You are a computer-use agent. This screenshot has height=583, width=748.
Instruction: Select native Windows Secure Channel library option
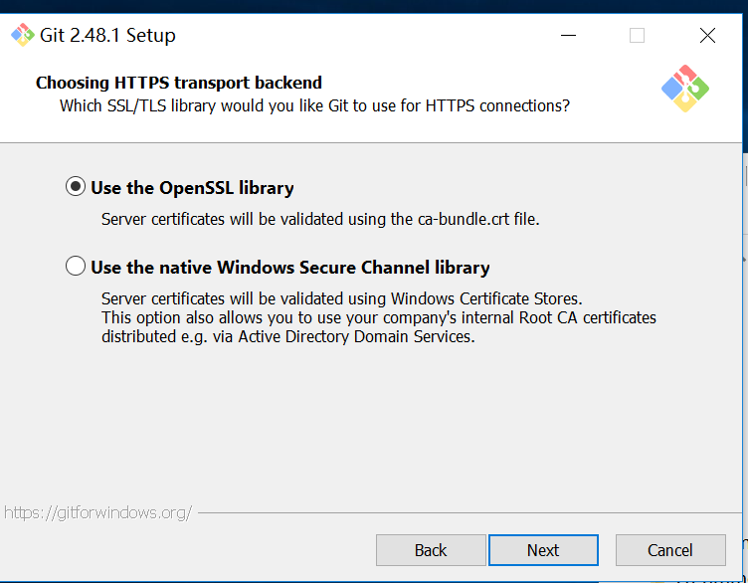coord(278,267)
